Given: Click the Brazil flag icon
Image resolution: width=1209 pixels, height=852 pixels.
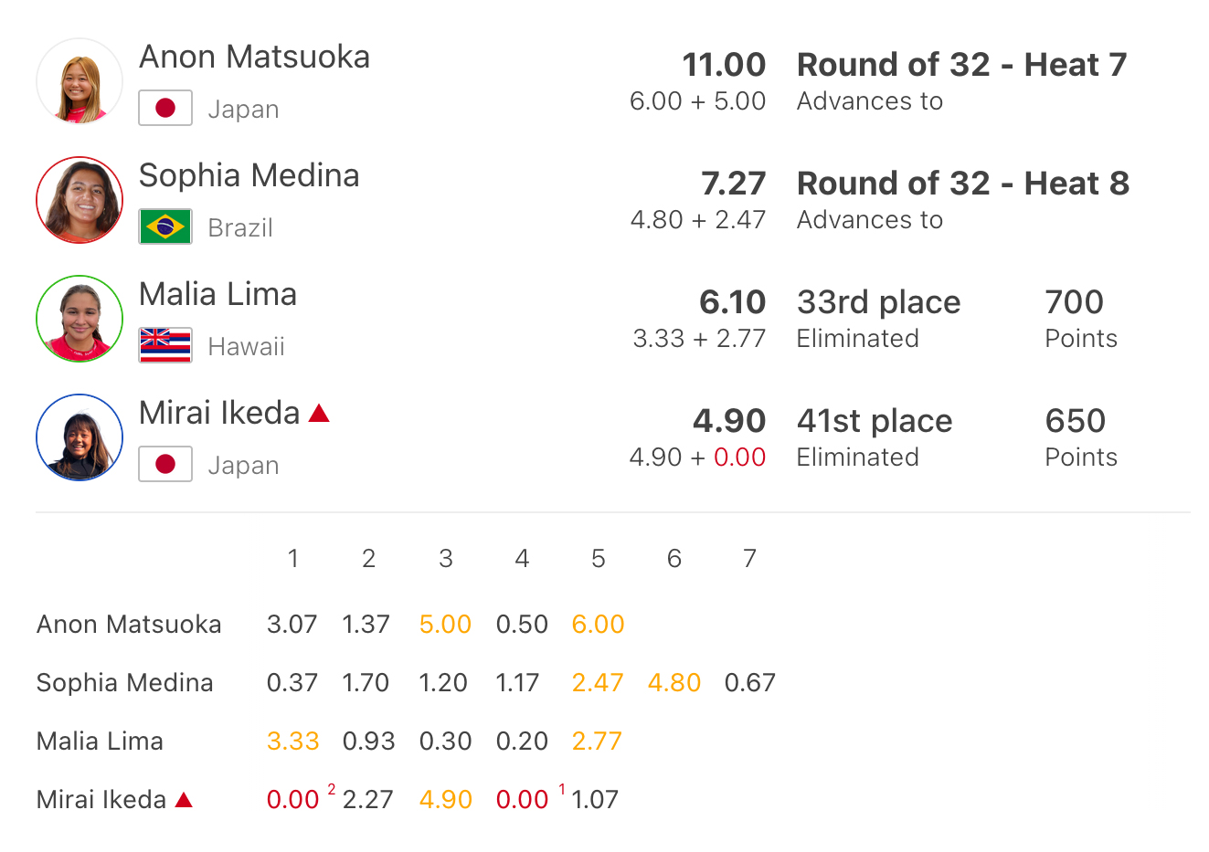Looking at the screenshot, I should click(165, 226).
